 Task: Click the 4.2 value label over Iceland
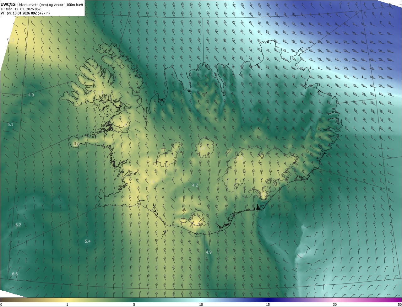coord(195,186)
